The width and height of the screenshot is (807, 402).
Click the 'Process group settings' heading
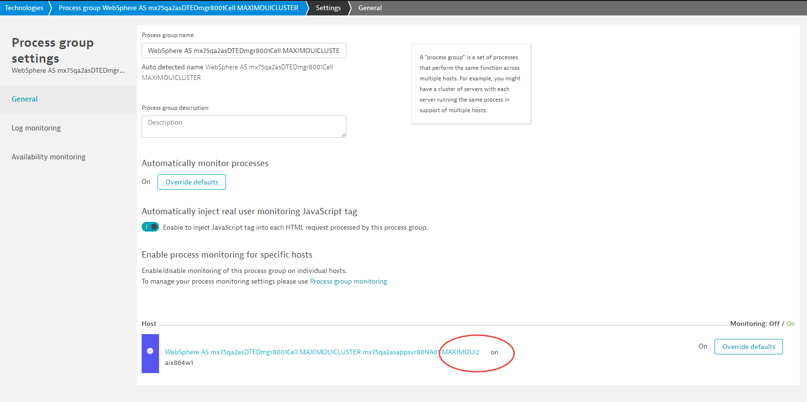[53, 51]
